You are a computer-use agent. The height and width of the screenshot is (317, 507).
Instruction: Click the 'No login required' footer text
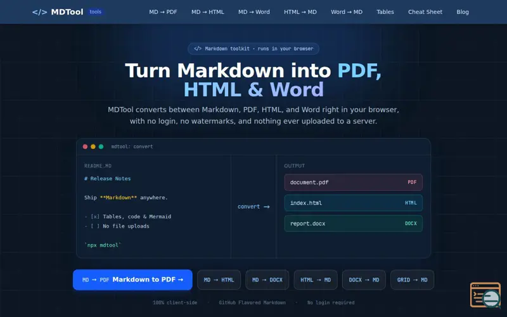point(331,303)
